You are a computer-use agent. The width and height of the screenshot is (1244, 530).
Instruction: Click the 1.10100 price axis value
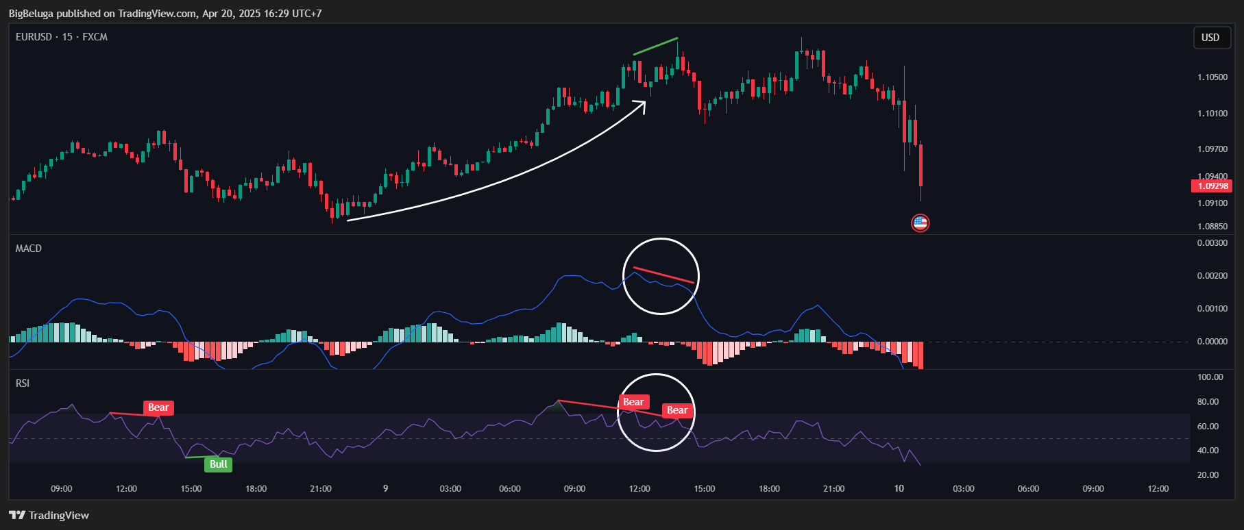point(1212,114)
